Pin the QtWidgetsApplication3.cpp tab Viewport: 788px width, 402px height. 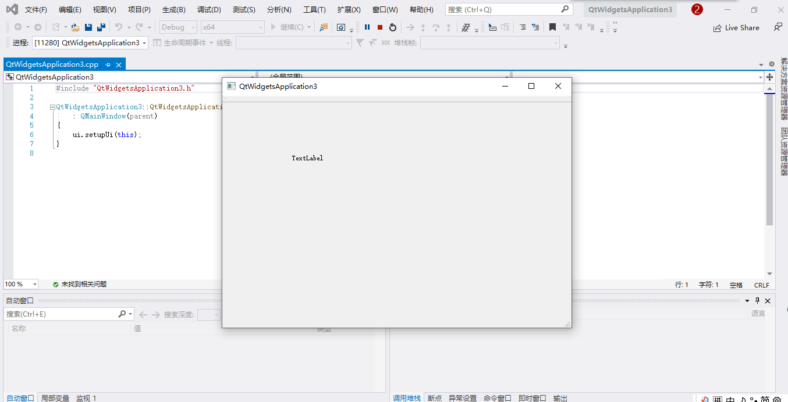coord(108,64)
